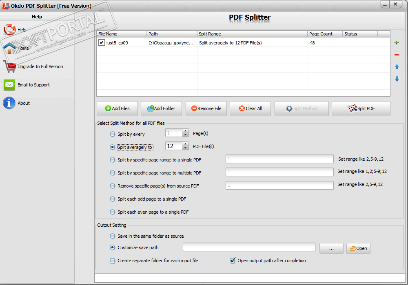Click the multiple PDF page range field
This screenshot has height=285, width=408.
point(279,172)
